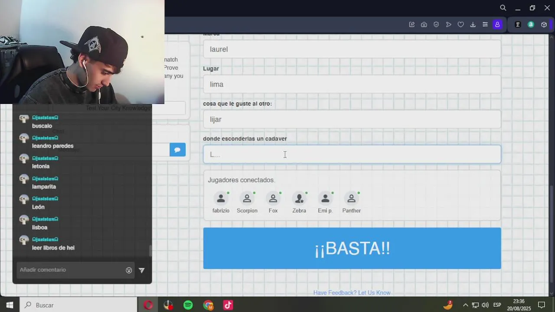This screenshot has height=312, width=555.
Task: Click the blue chat speech bubble button
Action: coord(177,150)
